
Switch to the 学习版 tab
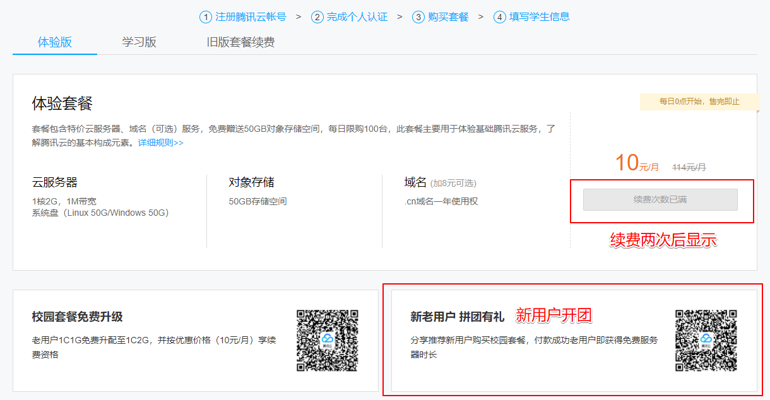(x=139, y=42)
